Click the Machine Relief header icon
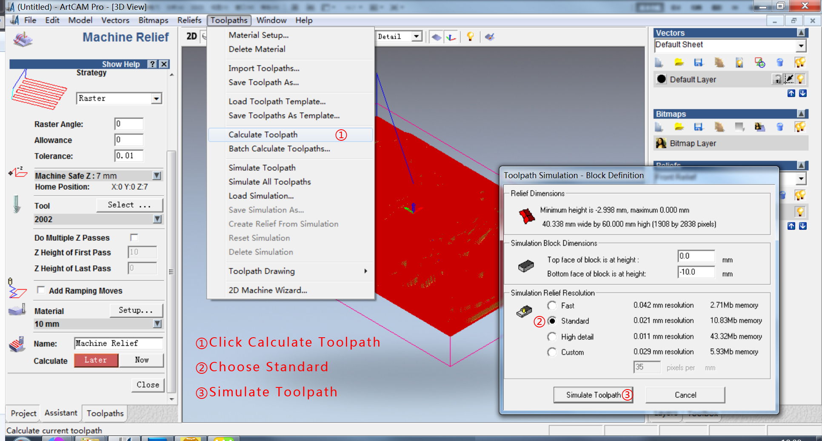Image resolution: width=822 pixels, height=441 pixels. [23, 39]
